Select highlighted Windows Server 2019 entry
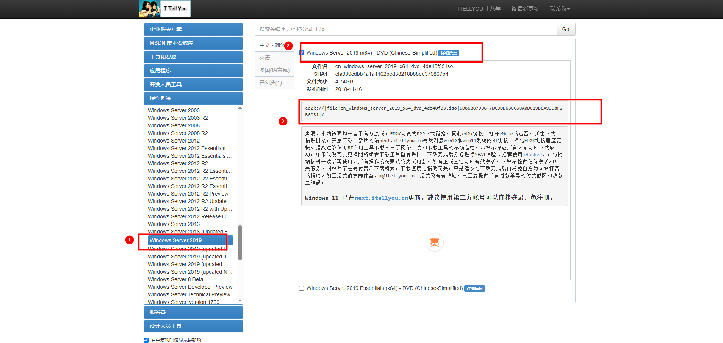This screenshot has width=723, height=343. pos(191,240)
